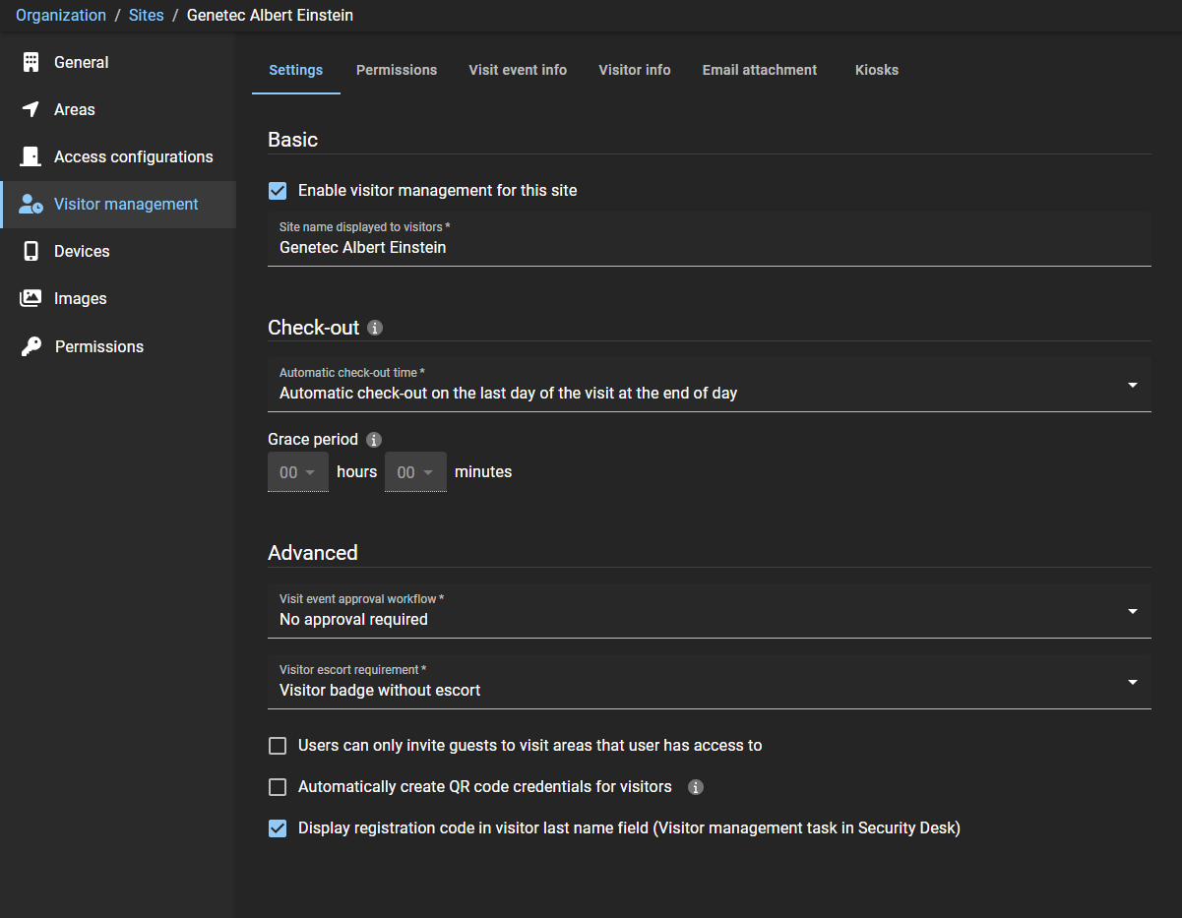The width and height of the screenshot is (1182, 918).
Task: Open the Automatic check-out time dropdown
Action: (x=709, y=385)
